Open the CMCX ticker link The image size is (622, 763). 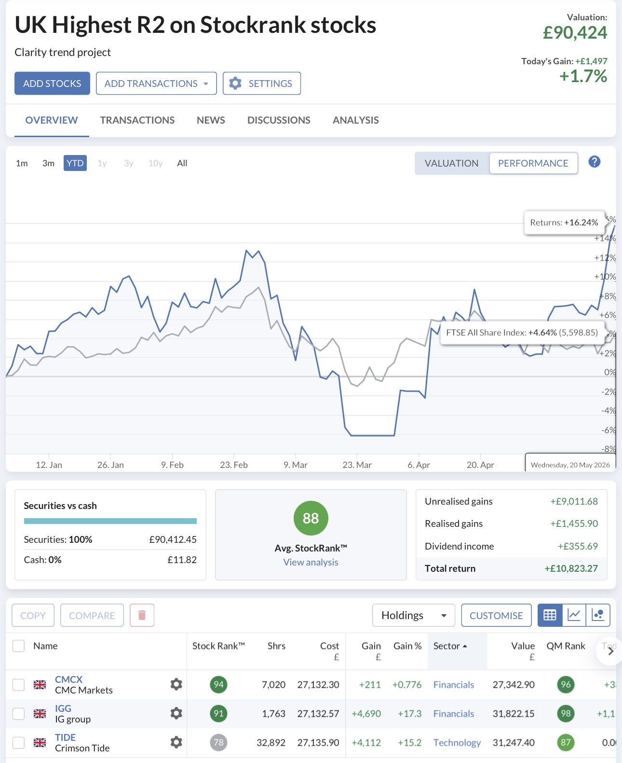click(x=69, y=679)
